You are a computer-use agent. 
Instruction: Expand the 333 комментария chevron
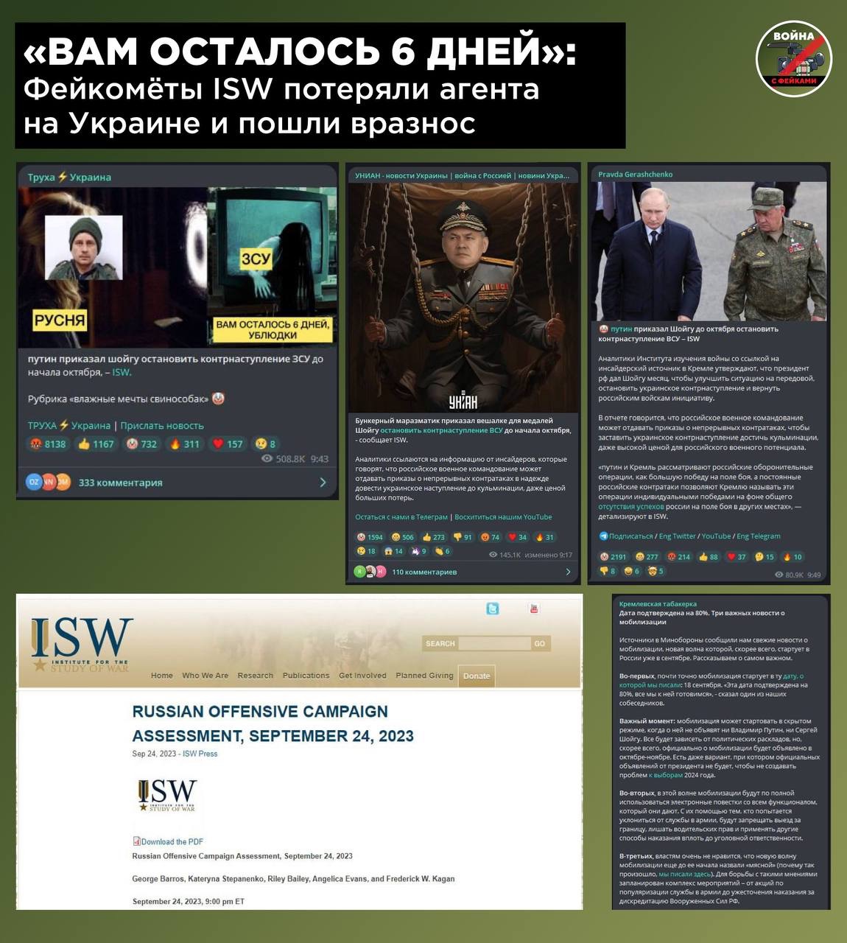(323, 483)
